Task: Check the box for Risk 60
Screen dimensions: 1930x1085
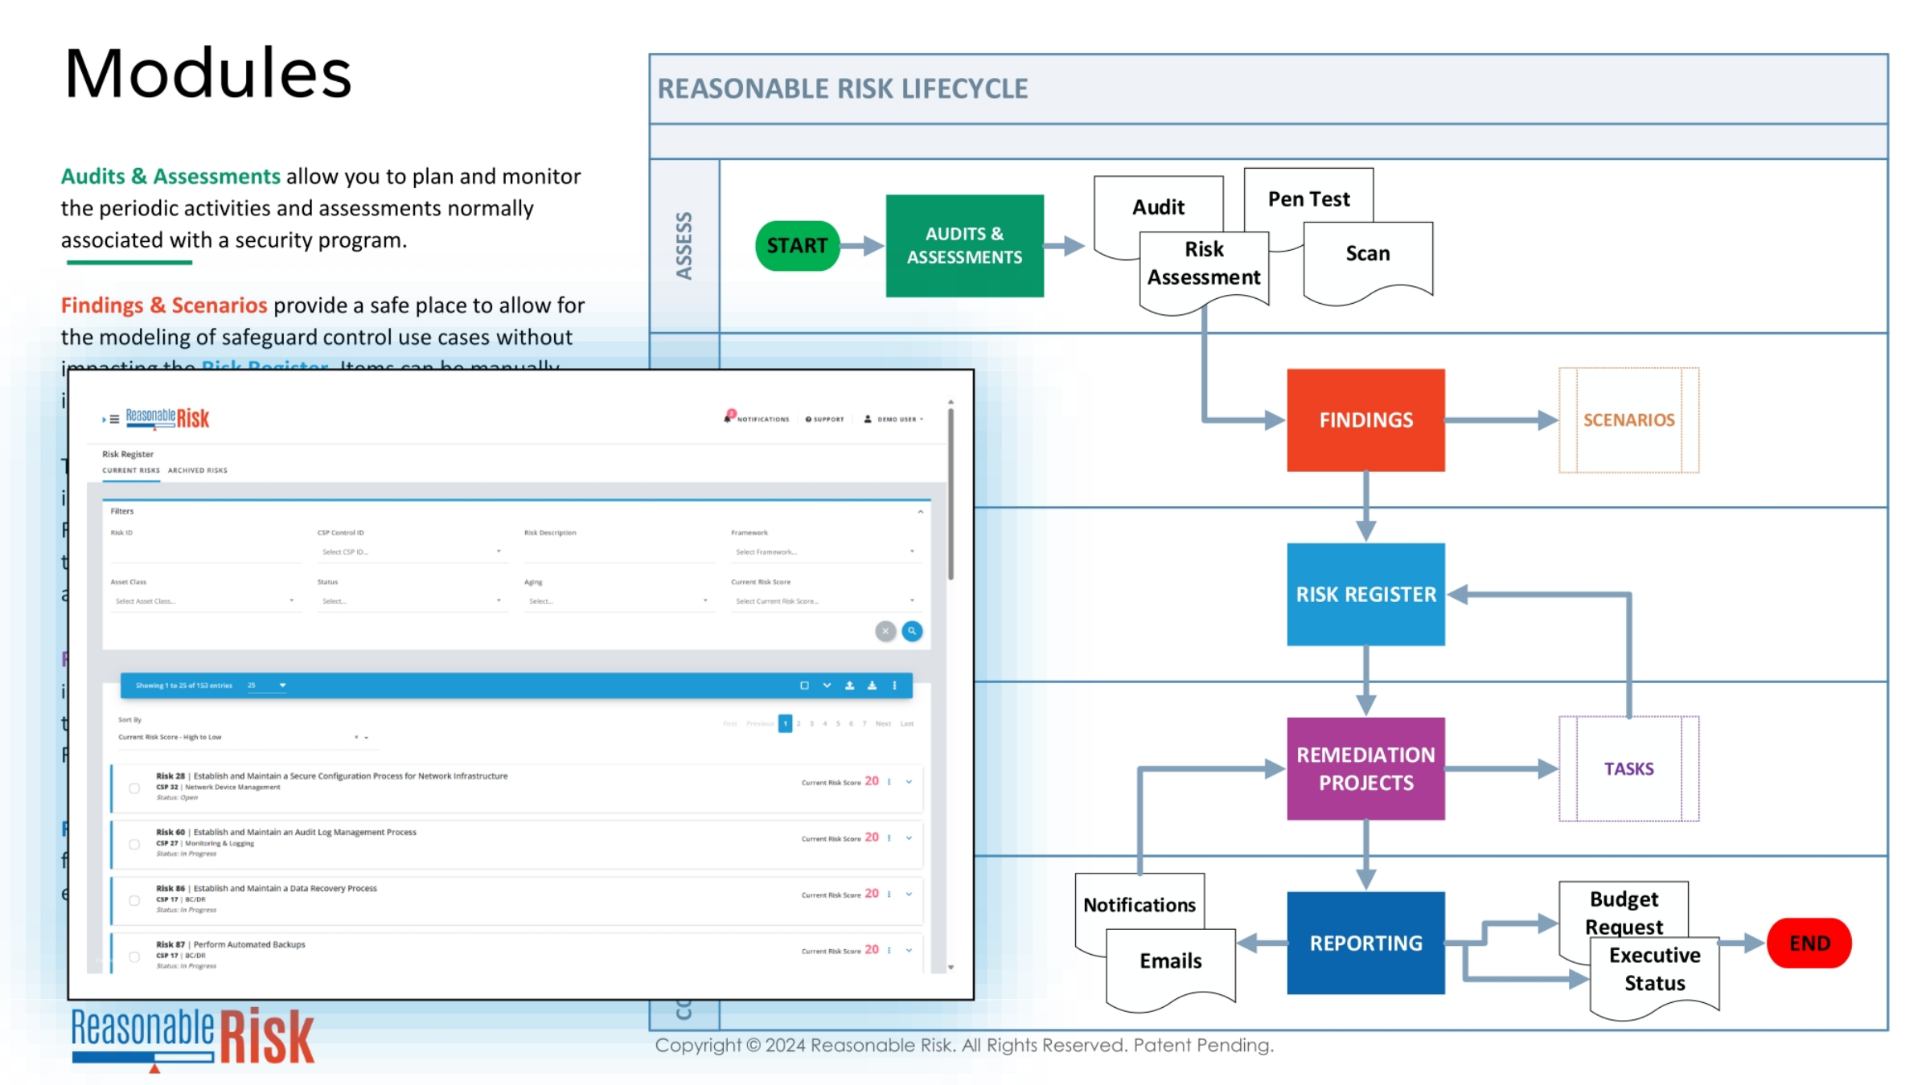Action: click(x=134, y=845)
